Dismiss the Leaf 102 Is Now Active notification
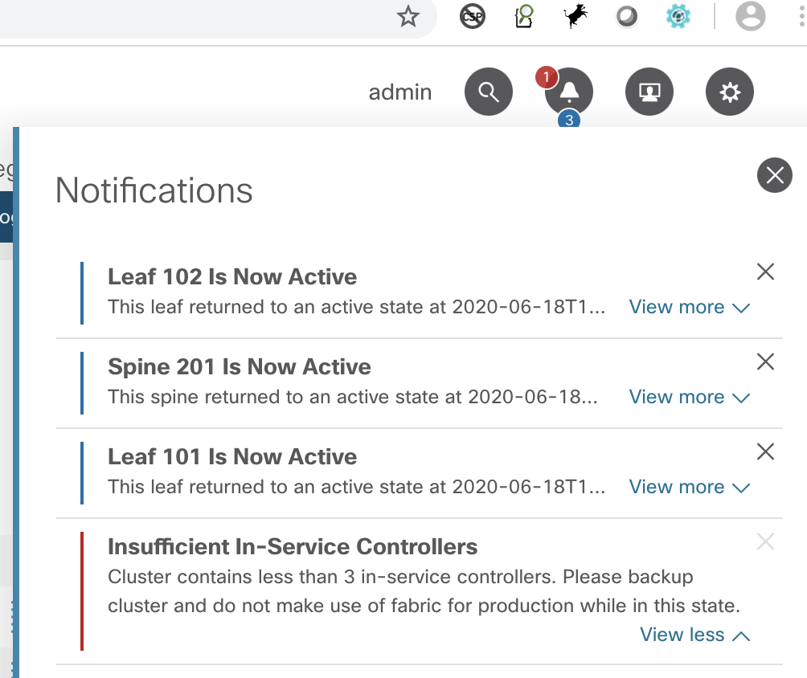Image resolution: width=807 pixels, height=678 pixels. point(766,272)
